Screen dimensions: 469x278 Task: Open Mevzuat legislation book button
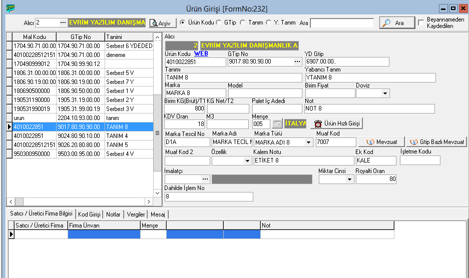click(x=382, y=142)
